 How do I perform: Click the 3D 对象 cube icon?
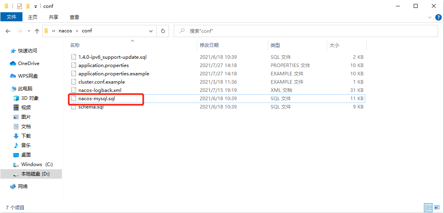pos(16,98)
